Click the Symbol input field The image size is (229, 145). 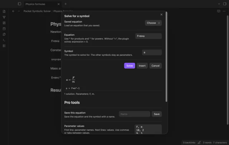point(152,52)
